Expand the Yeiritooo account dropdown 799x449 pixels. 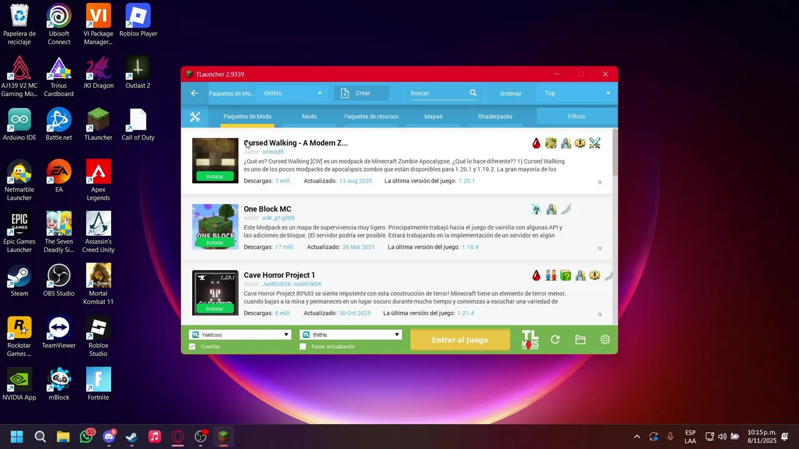coord(240,335)
